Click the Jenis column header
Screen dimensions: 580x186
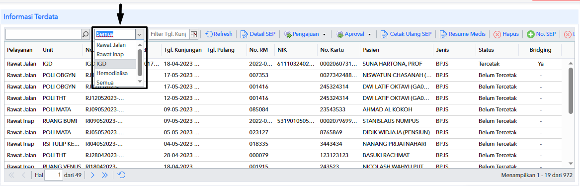(x=455, y=50)
